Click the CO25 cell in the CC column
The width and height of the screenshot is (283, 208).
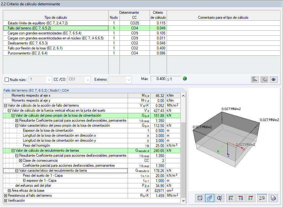135,23
